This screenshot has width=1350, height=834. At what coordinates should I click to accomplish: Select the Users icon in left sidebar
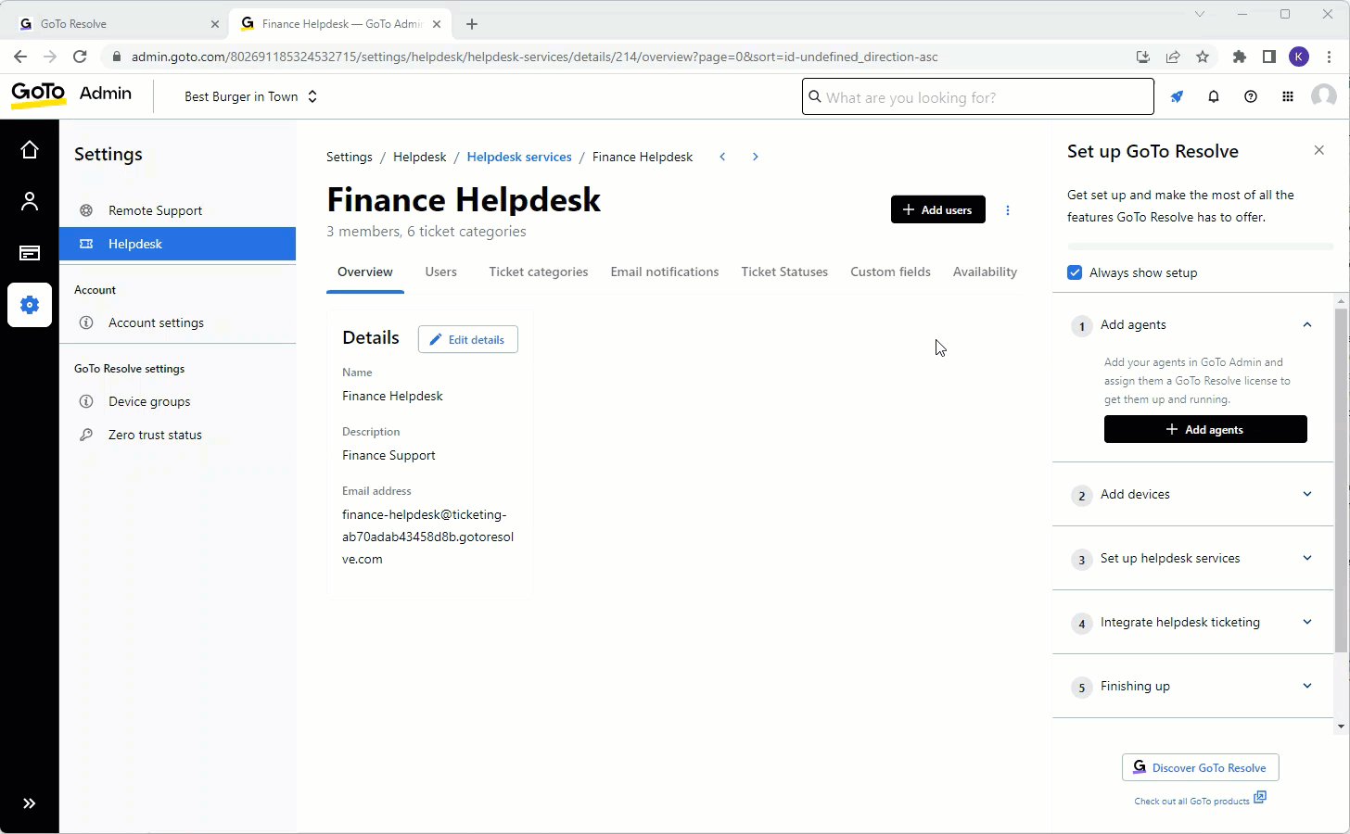(30, 200)
